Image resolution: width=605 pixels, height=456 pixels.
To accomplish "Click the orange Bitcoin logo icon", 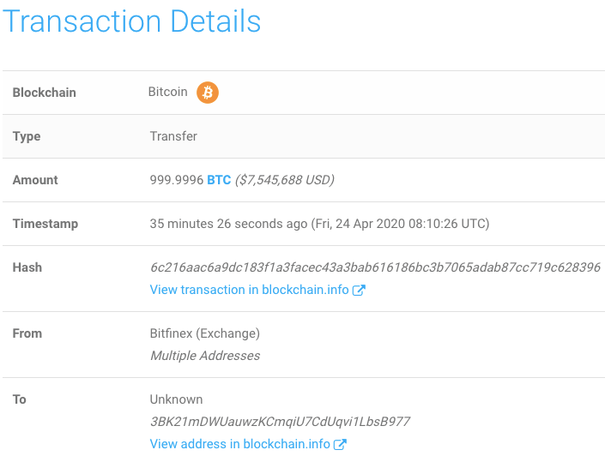I will click(x=208, y=93).
